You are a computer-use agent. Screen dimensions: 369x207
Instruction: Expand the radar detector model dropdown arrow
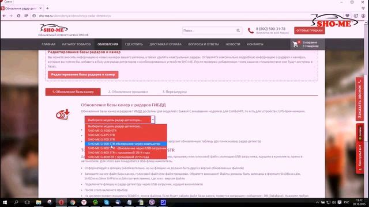(x=153, y=120)
